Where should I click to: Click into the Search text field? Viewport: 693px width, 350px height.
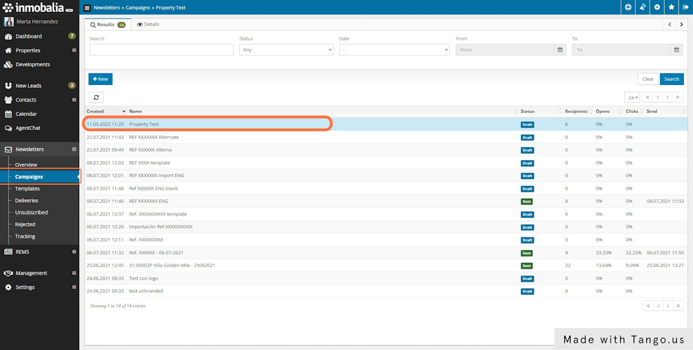pos(161,50)
